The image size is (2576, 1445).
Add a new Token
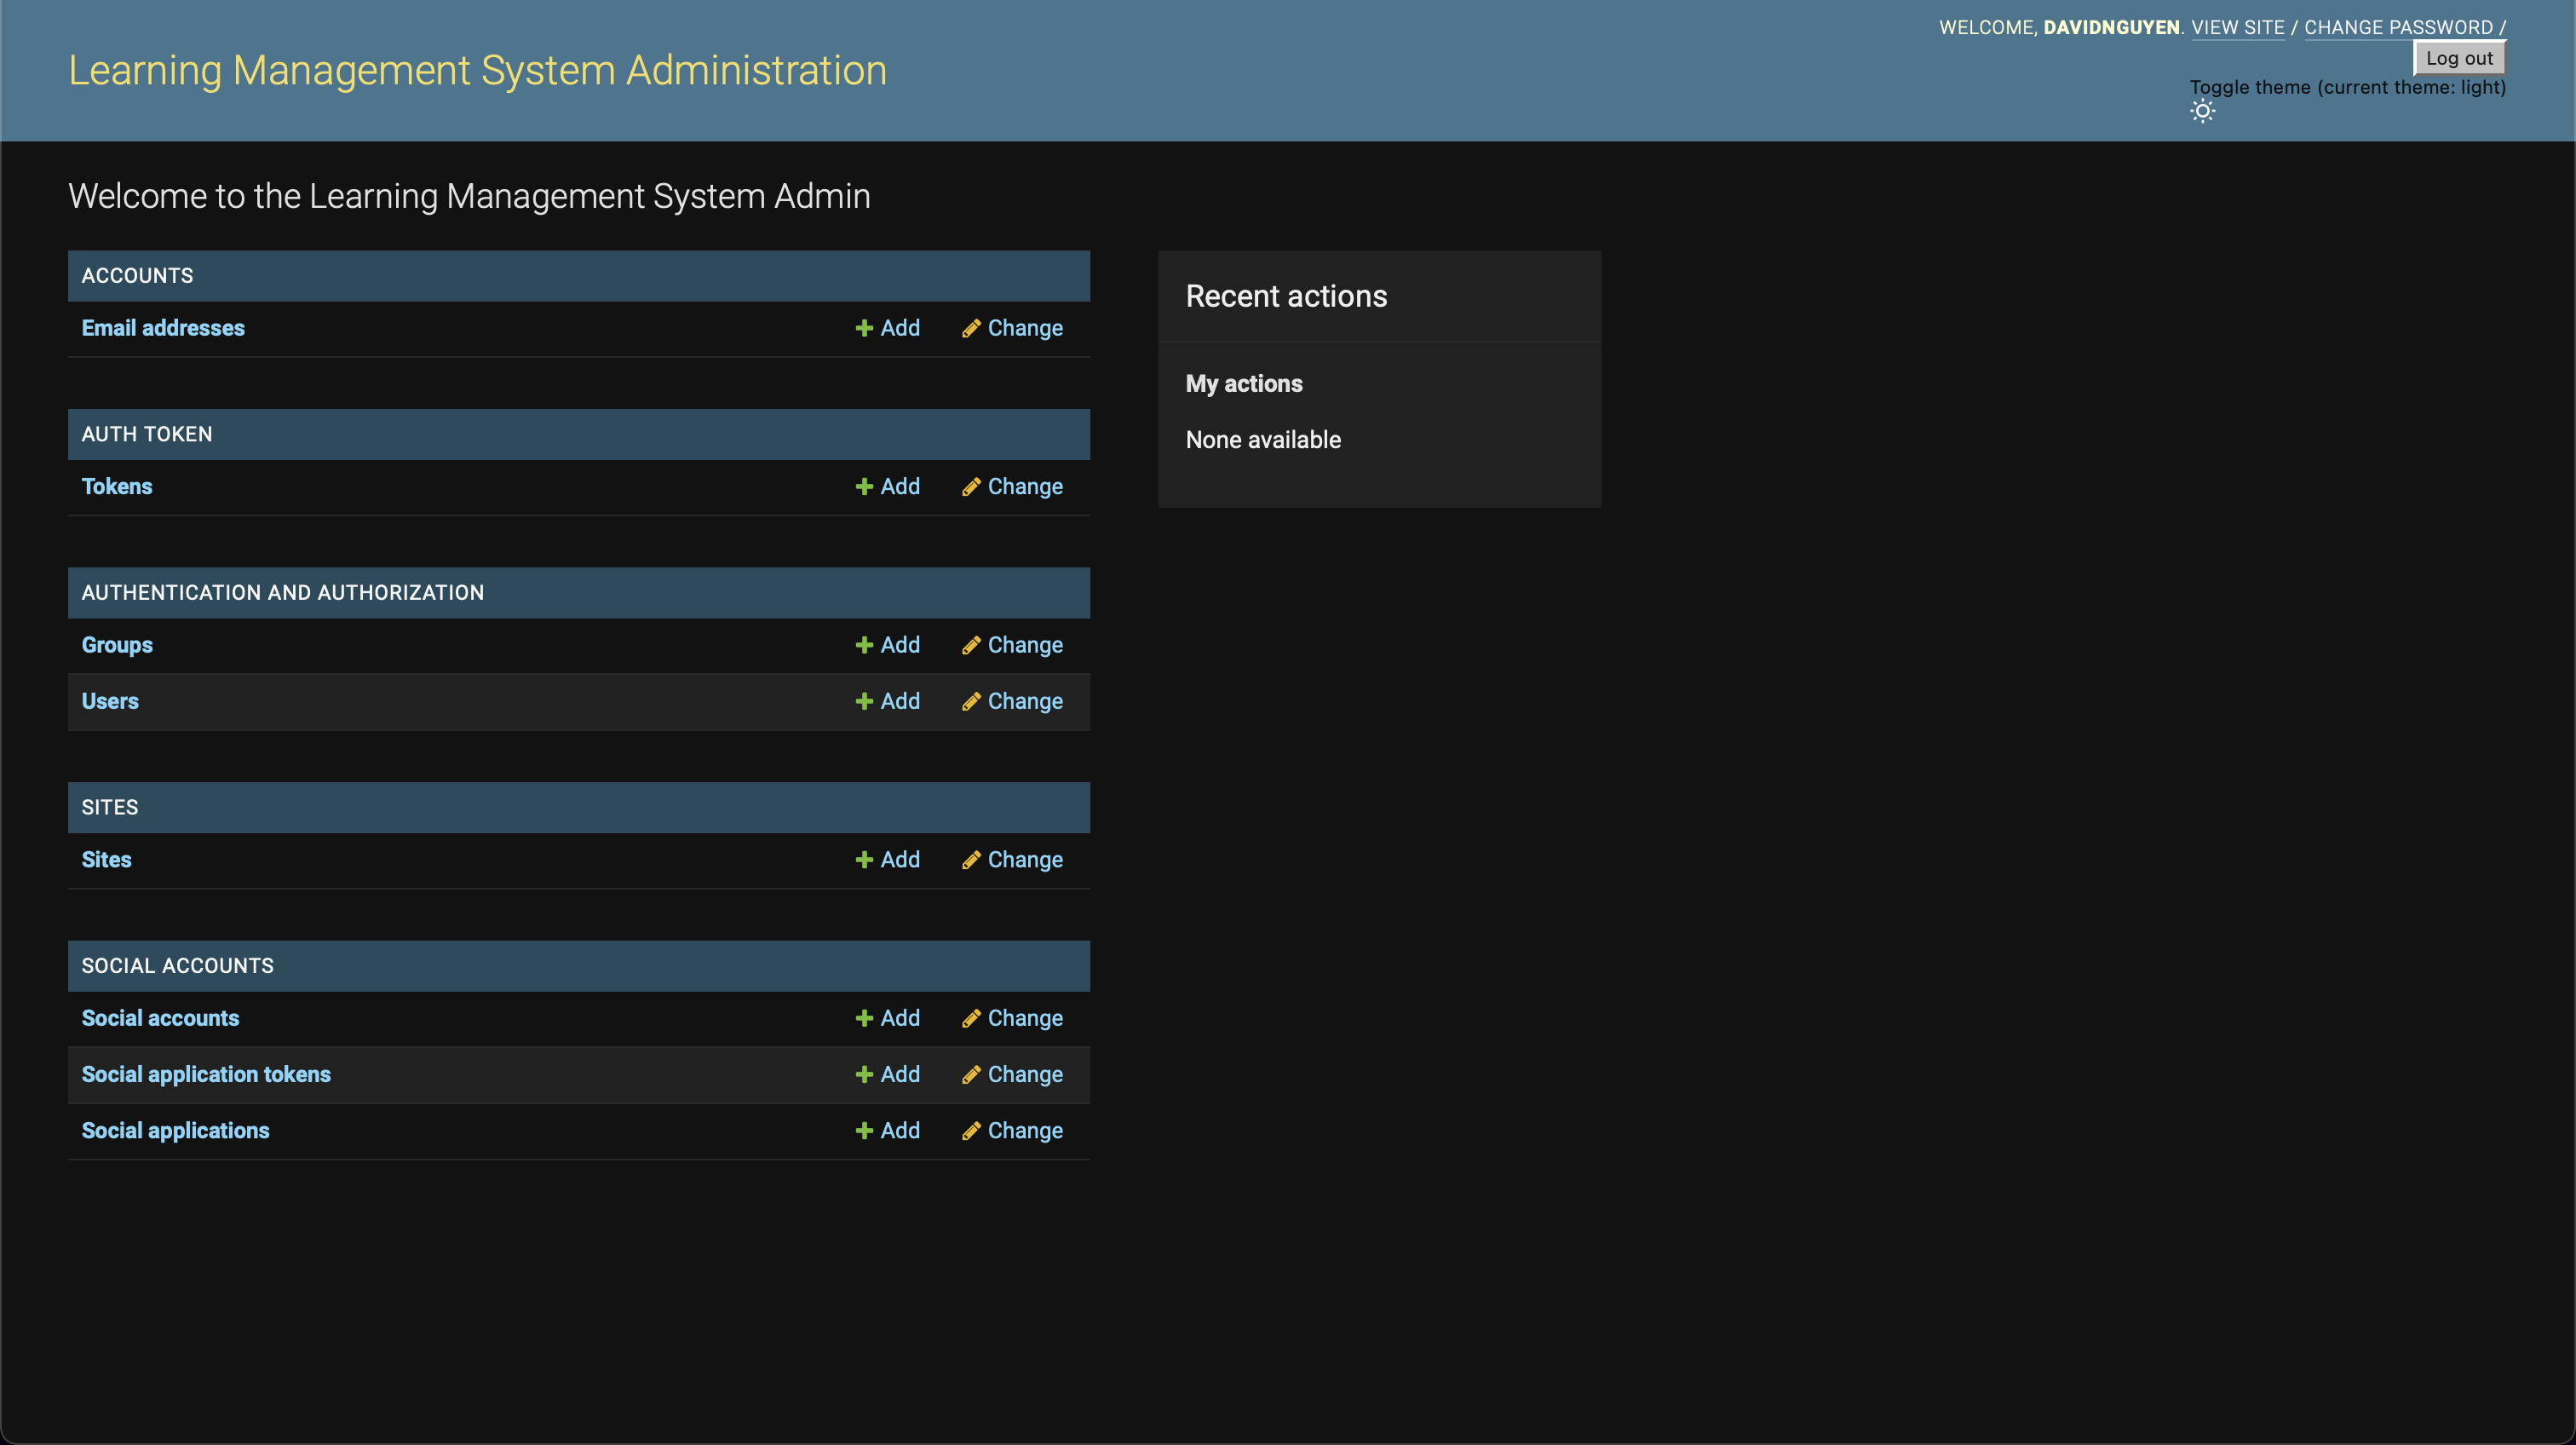888,487
